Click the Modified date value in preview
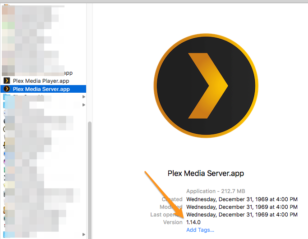The height and width of the screenshot is (239, 308). pos(242,207)
